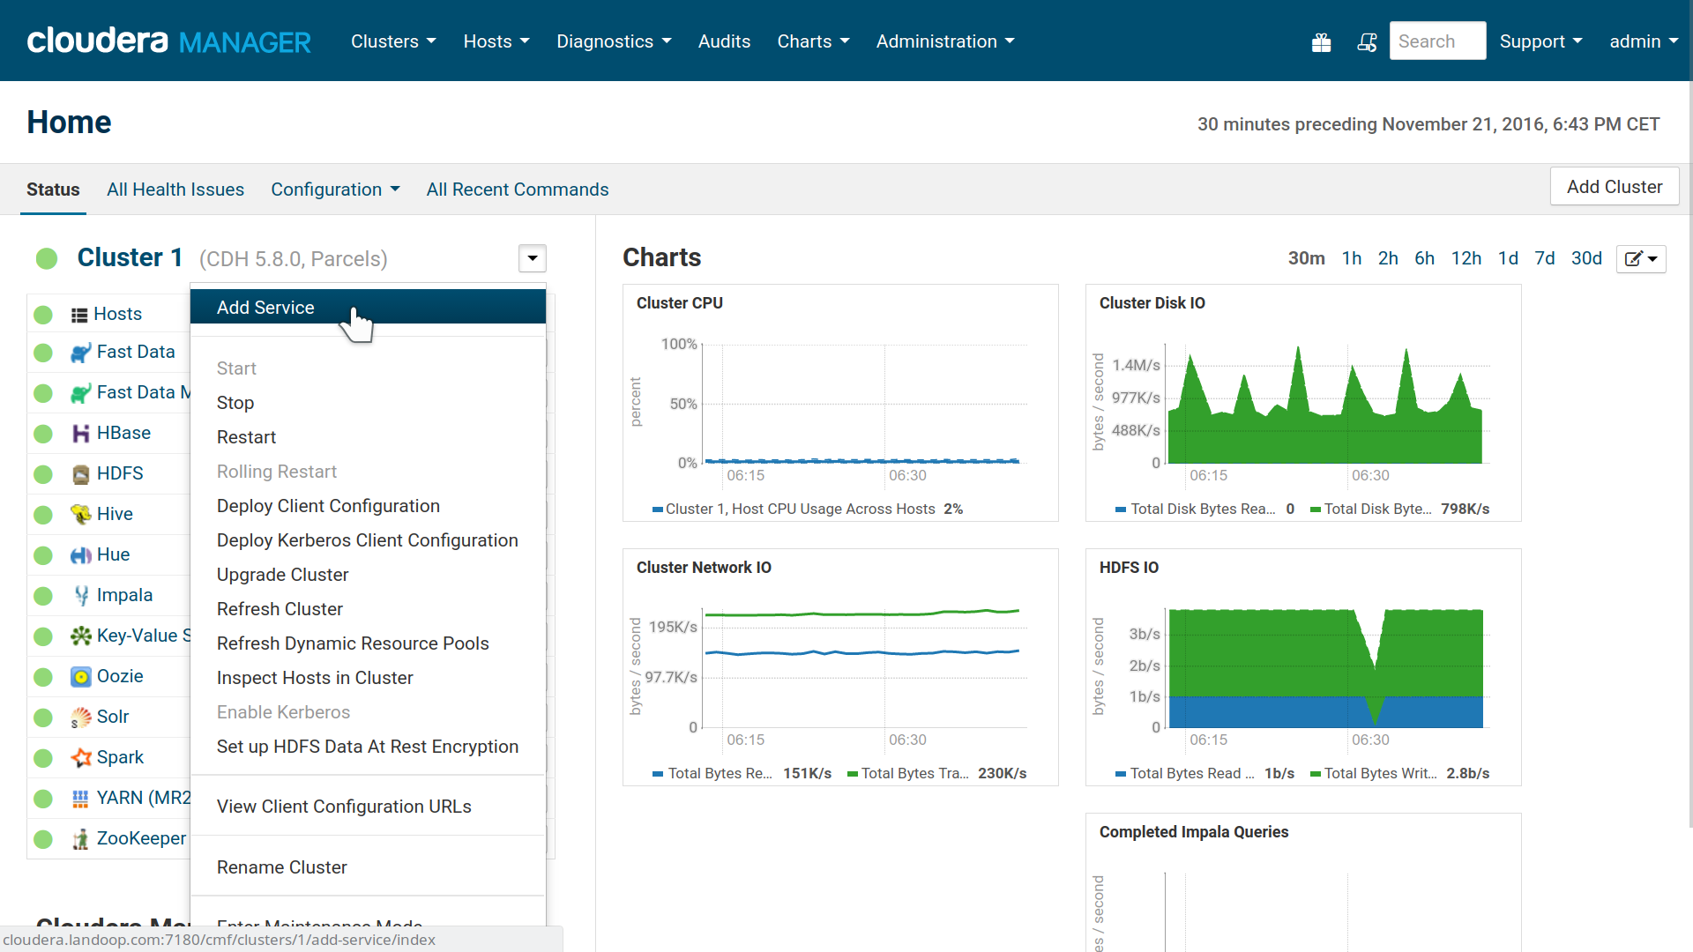The image size is (1693, 952).
Task: Click the 30d time range selector
Action: (x=1584, y=258)
